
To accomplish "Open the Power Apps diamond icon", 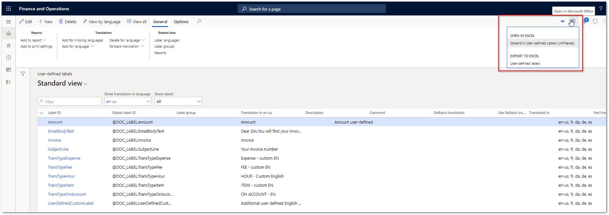I will click(563, 21).
